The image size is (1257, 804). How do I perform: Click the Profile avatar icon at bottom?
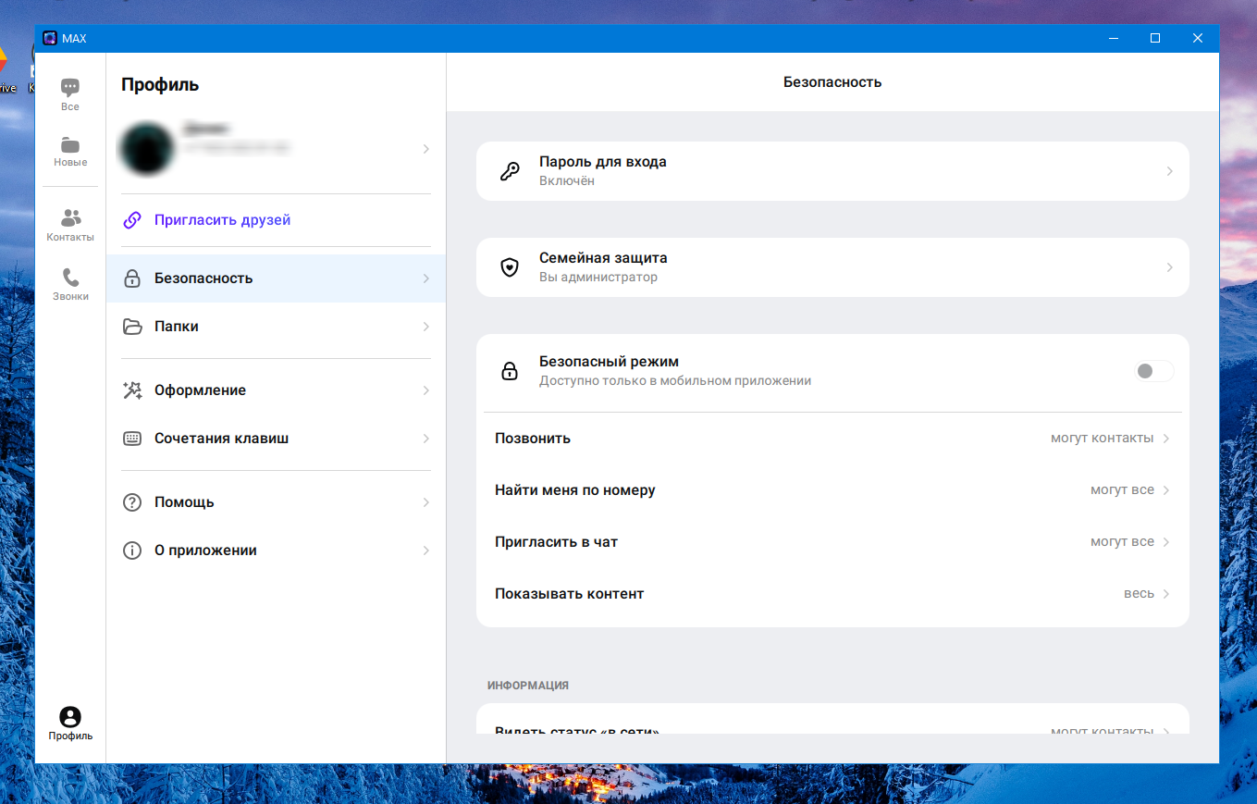click(70, 717)
